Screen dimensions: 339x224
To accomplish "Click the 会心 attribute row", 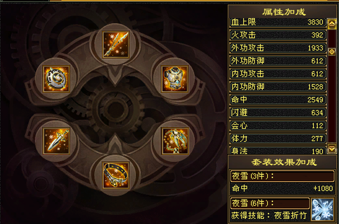I will (278, 125).
